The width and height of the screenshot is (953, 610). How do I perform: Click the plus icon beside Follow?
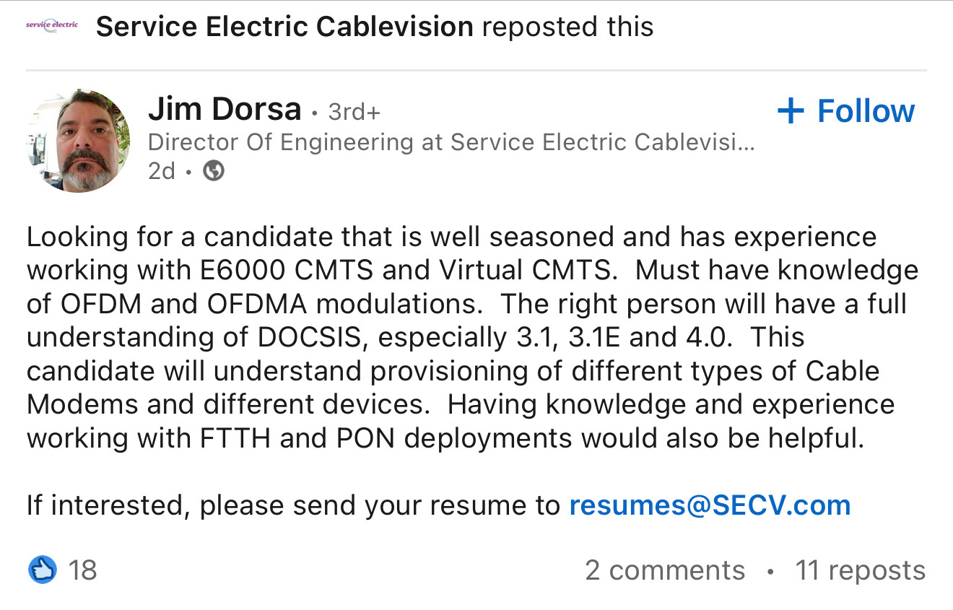[791, 111]
